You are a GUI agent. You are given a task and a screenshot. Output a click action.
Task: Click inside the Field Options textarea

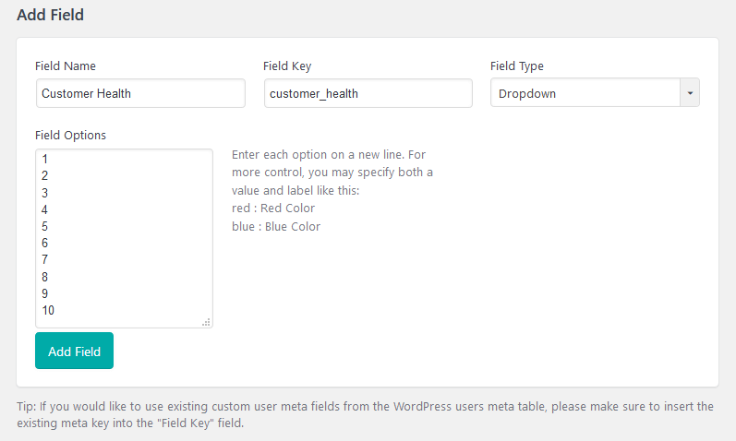click(x=124, y=238)
